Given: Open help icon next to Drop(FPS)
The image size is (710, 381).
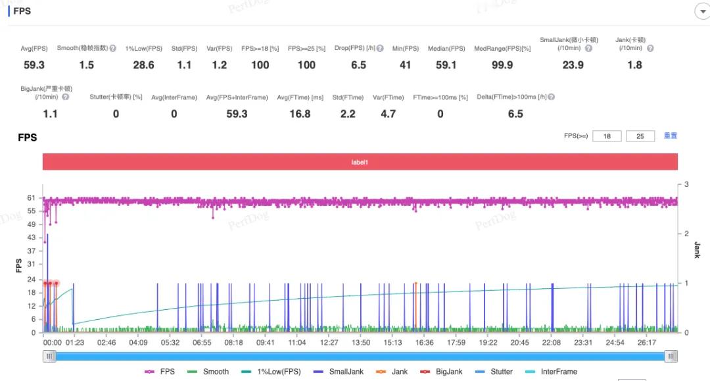Looking at the screenshot, I should coord(380,48).
